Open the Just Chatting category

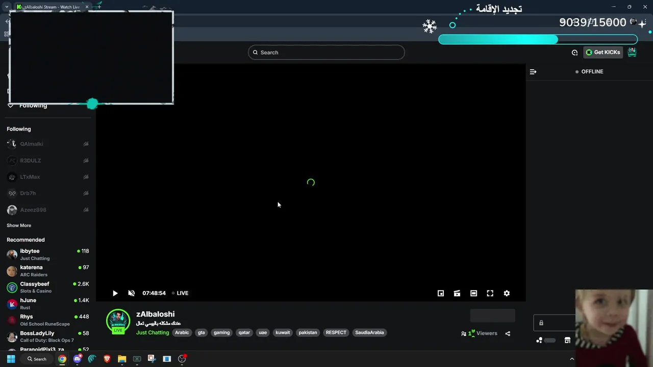pos(153,332)
